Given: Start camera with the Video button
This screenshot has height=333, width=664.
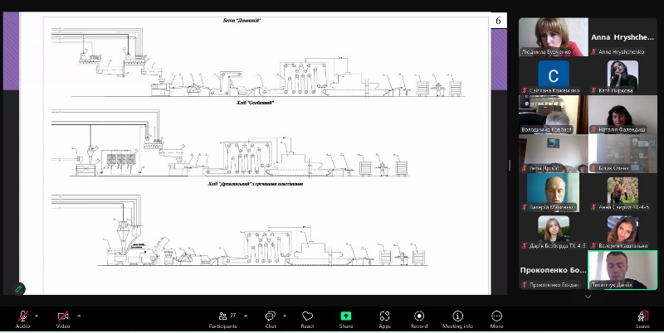Looking at the screenshot, I should 63,320.
